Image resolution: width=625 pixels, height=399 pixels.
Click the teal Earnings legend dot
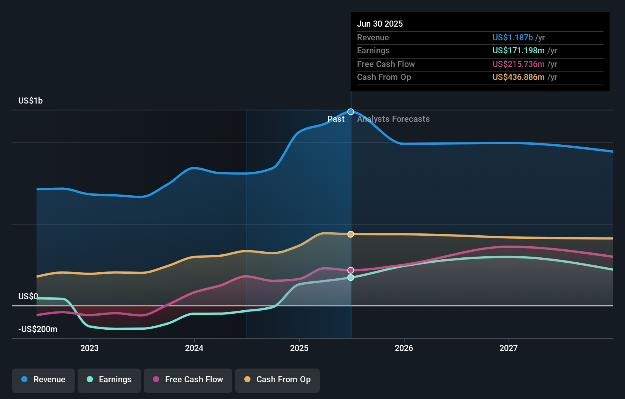click(89, 380)
